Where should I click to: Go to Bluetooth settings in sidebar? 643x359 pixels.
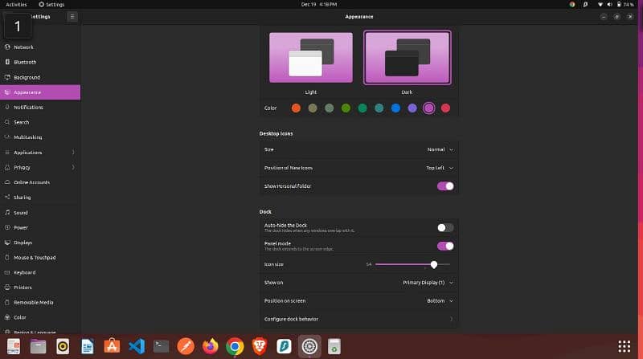click(25, 62)
